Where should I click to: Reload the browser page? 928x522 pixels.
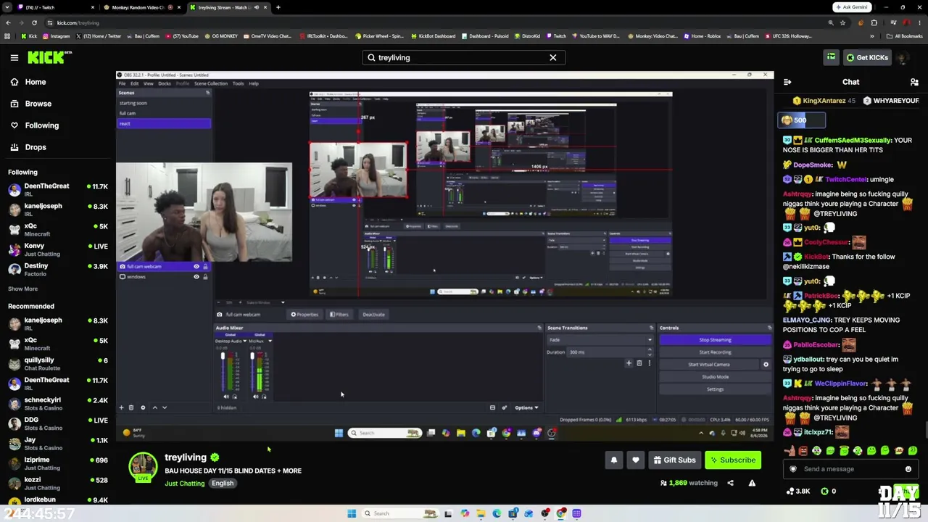click(34, 22)
